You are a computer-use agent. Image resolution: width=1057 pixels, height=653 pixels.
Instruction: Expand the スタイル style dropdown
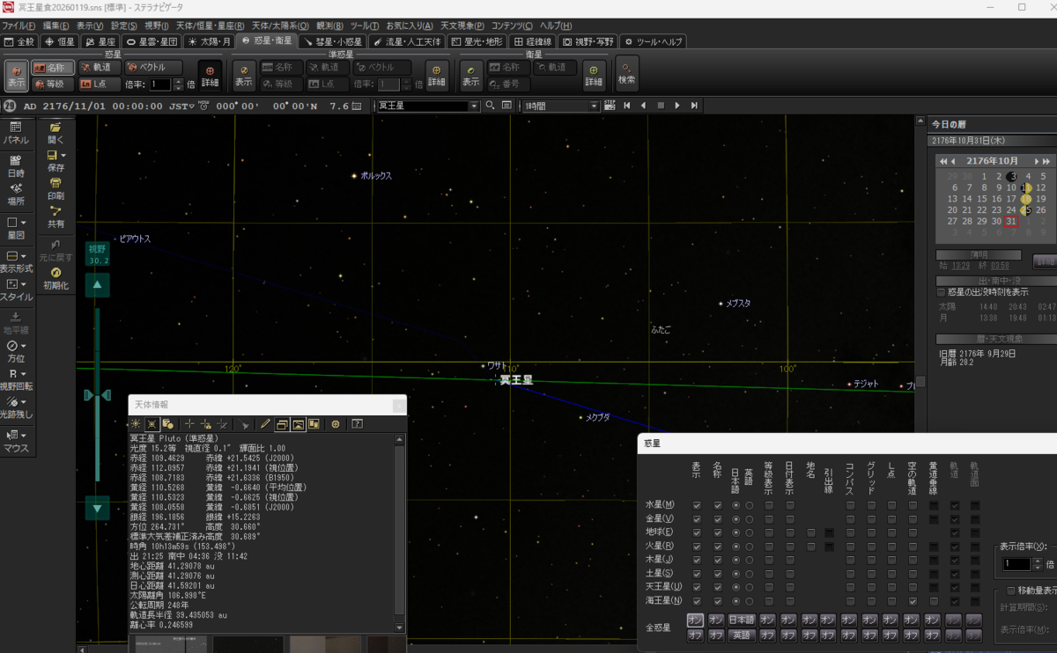[24, 285]
